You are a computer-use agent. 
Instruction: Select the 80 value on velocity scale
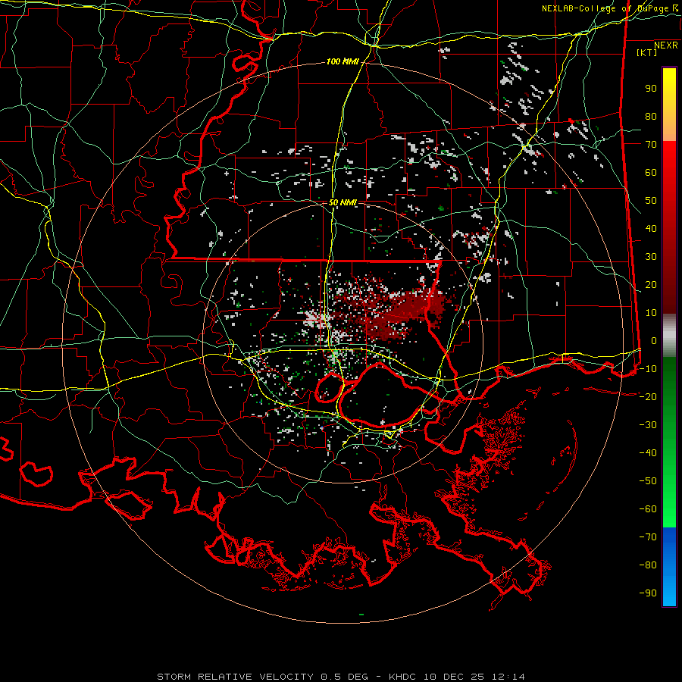[651, 116]
